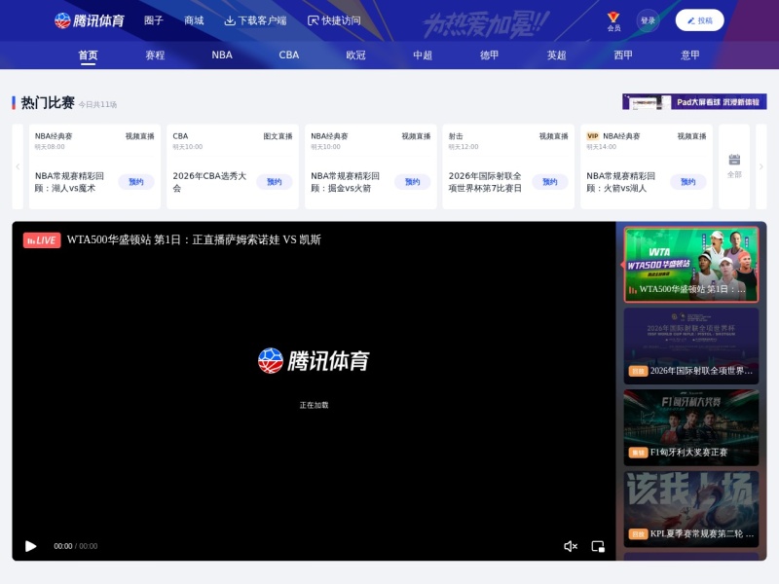779x584 pixels.
Task: Reserve 掘金vs火箭 match with 预约
Action: click(x=412, y=182)
